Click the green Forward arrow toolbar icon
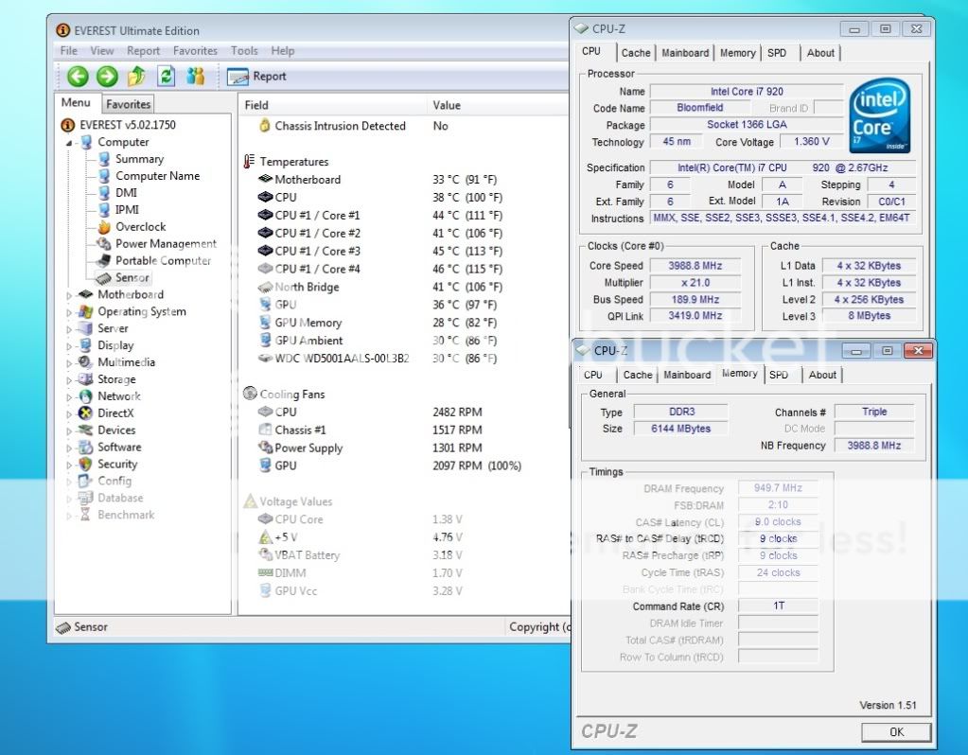 [107, 77]
